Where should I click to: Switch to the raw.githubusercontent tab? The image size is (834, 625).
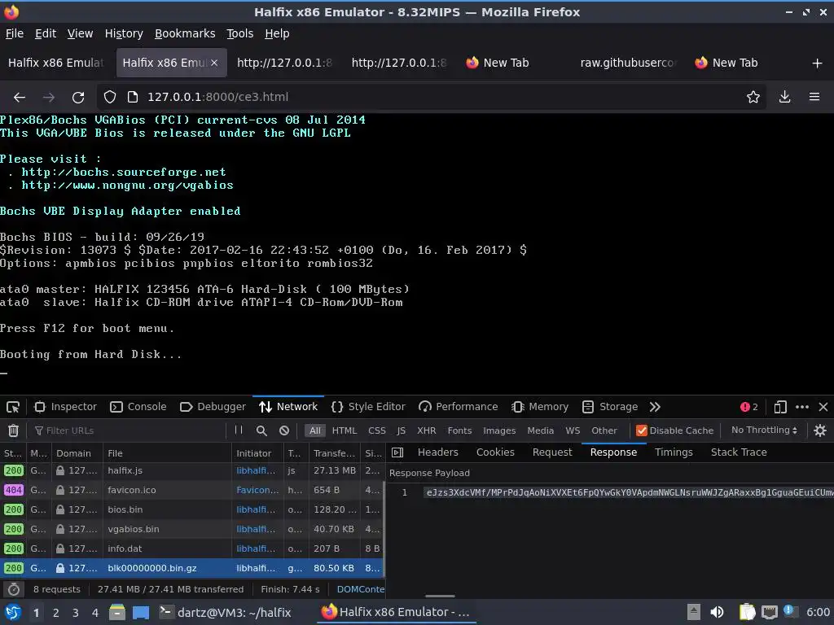628,63
